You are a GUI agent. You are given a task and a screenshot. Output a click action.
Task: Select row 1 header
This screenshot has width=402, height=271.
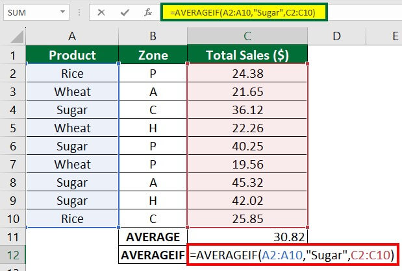(x=12, y=55)
